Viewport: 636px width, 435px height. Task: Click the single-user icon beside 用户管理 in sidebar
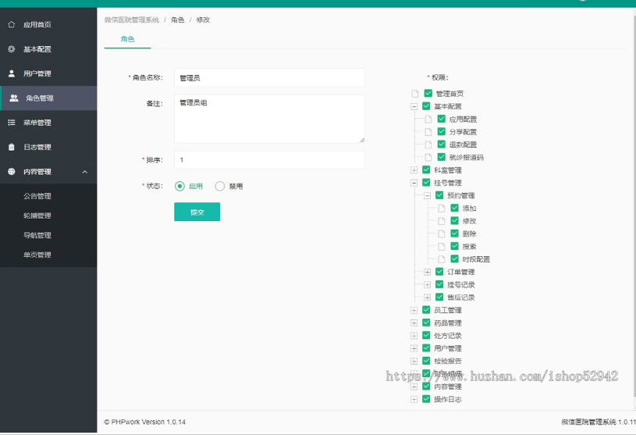click(12, 73)
